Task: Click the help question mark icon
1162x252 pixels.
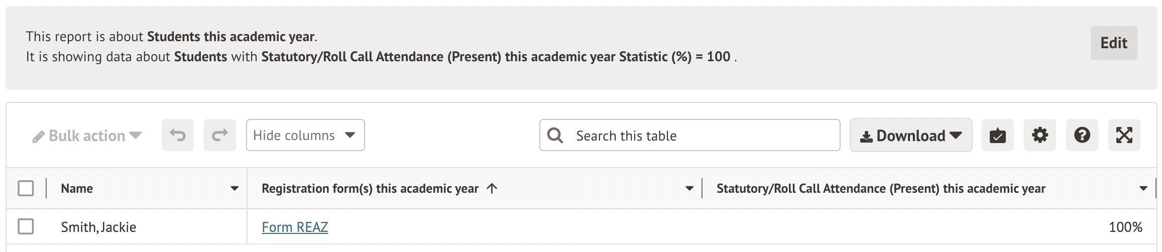Action: pyautogui.click(x=1082, y=135)
